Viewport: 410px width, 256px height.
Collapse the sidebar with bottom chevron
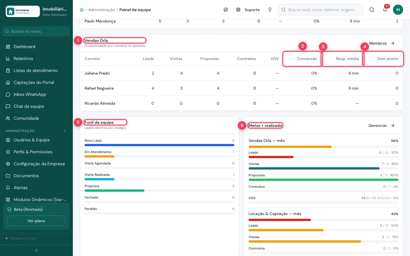36,251
